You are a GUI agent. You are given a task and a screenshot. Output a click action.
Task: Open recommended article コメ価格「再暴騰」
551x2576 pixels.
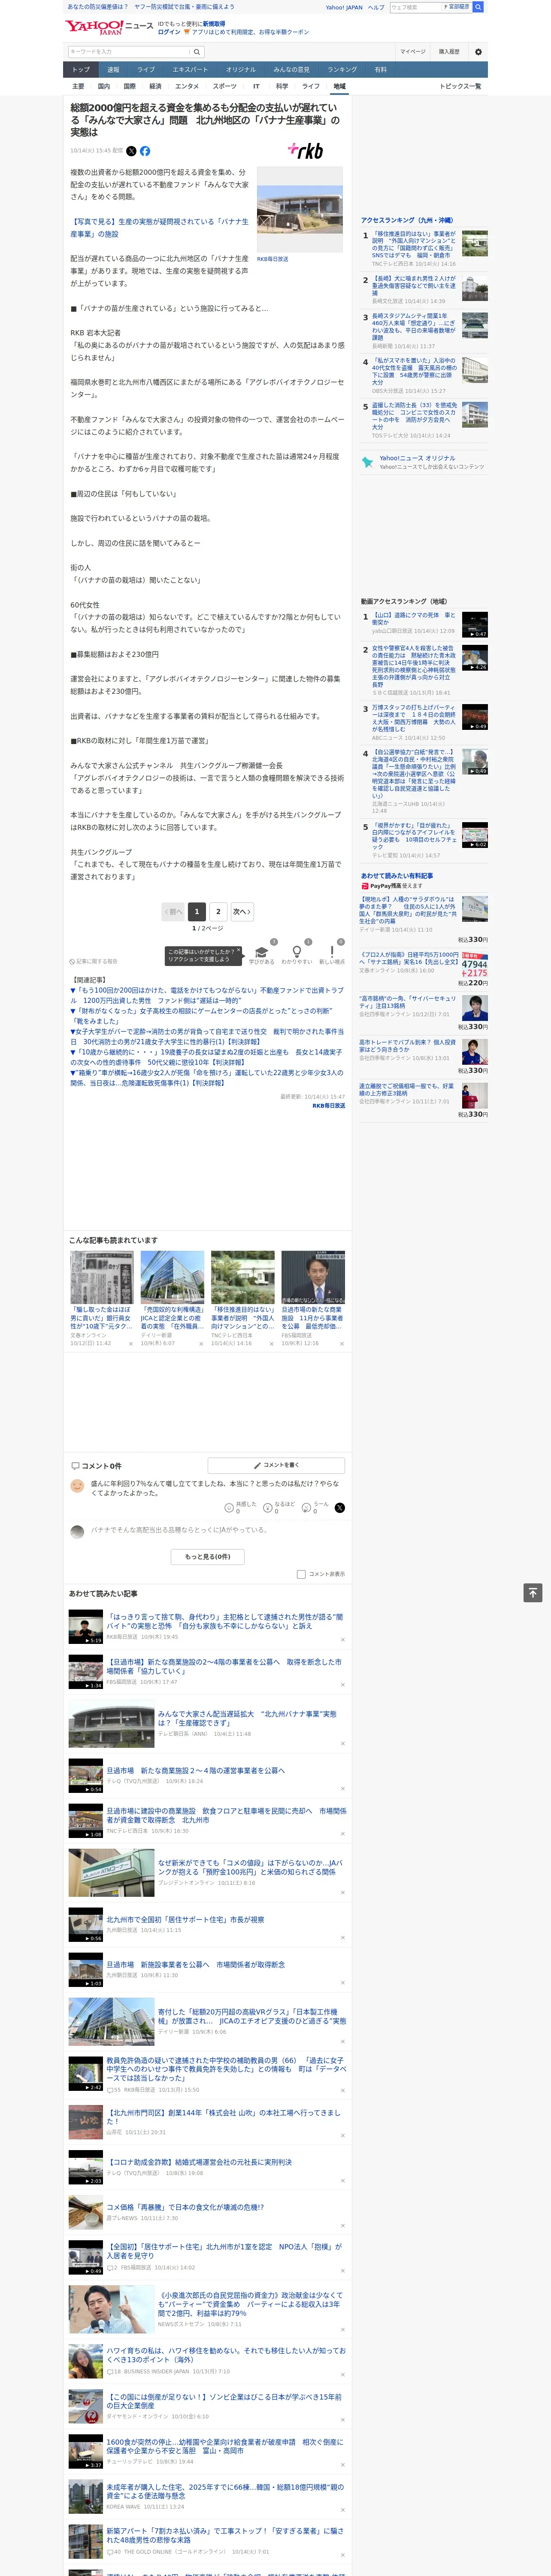coord(185,2207)
